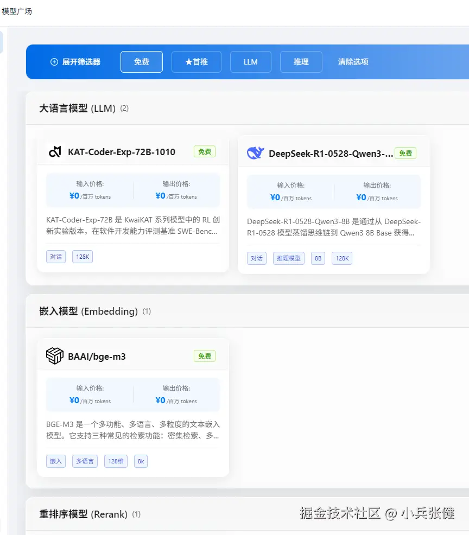Click bge-m3 output price ¥0
469x535 pixels.
pyautogui.click(x=161, y=400)
